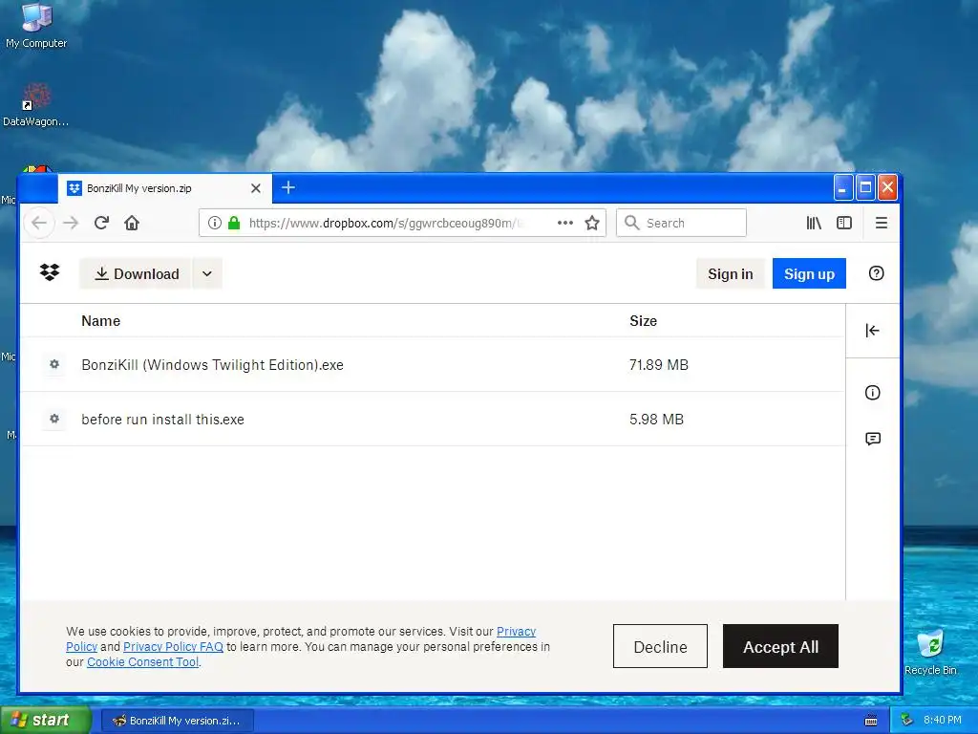Reload the Dropbox page
The image size is (978, 734).
pos(101,223)
